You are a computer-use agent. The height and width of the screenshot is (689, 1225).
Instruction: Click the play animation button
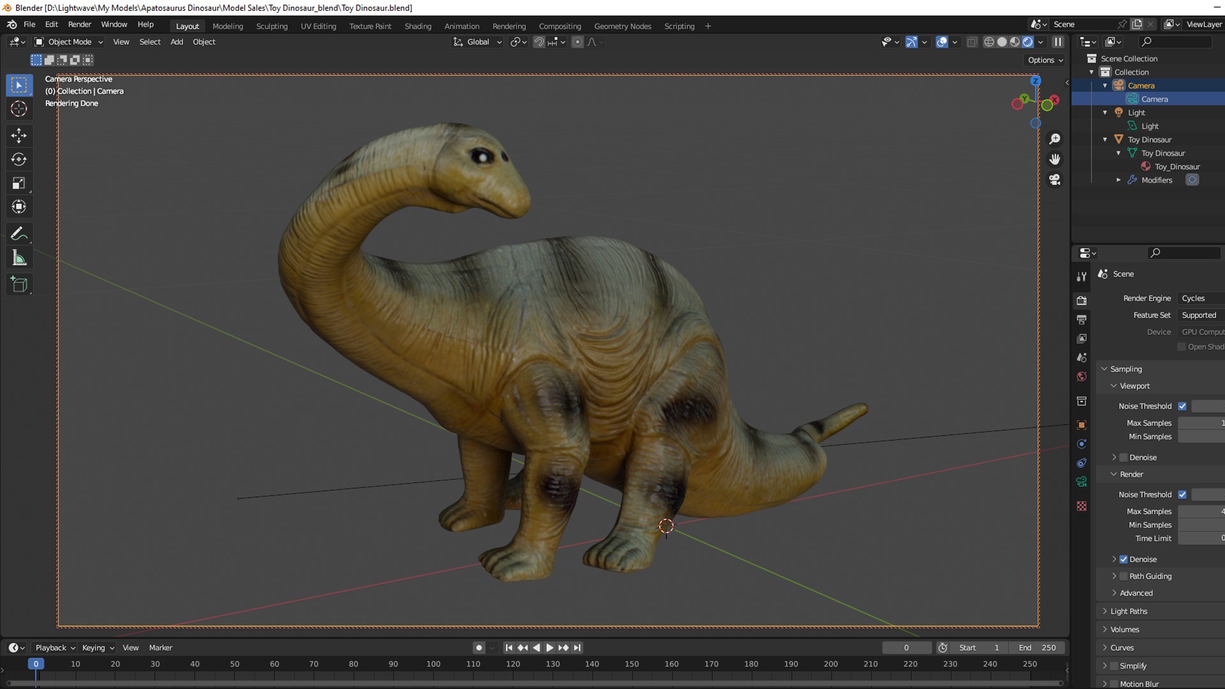pyautogui.click(x=549, y=648)
